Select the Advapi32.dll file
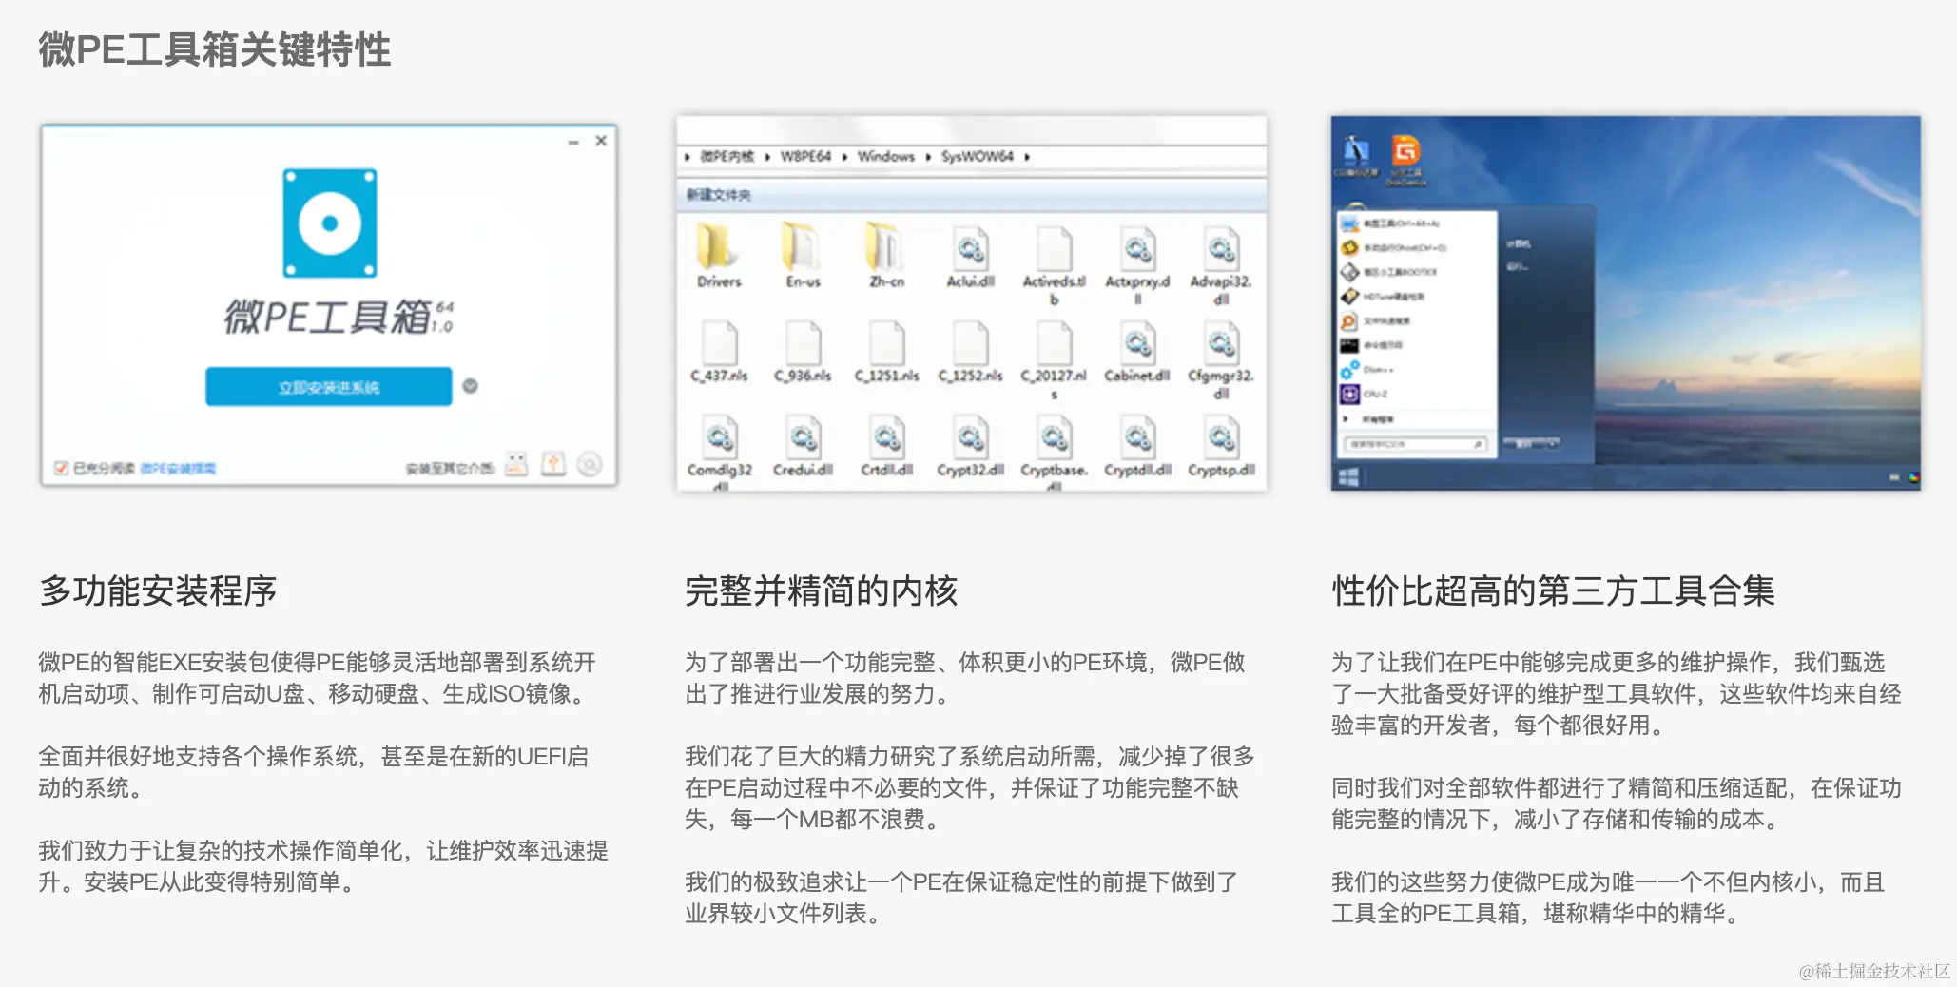This screenshot has height=987, width=1957. (1221, 265)
